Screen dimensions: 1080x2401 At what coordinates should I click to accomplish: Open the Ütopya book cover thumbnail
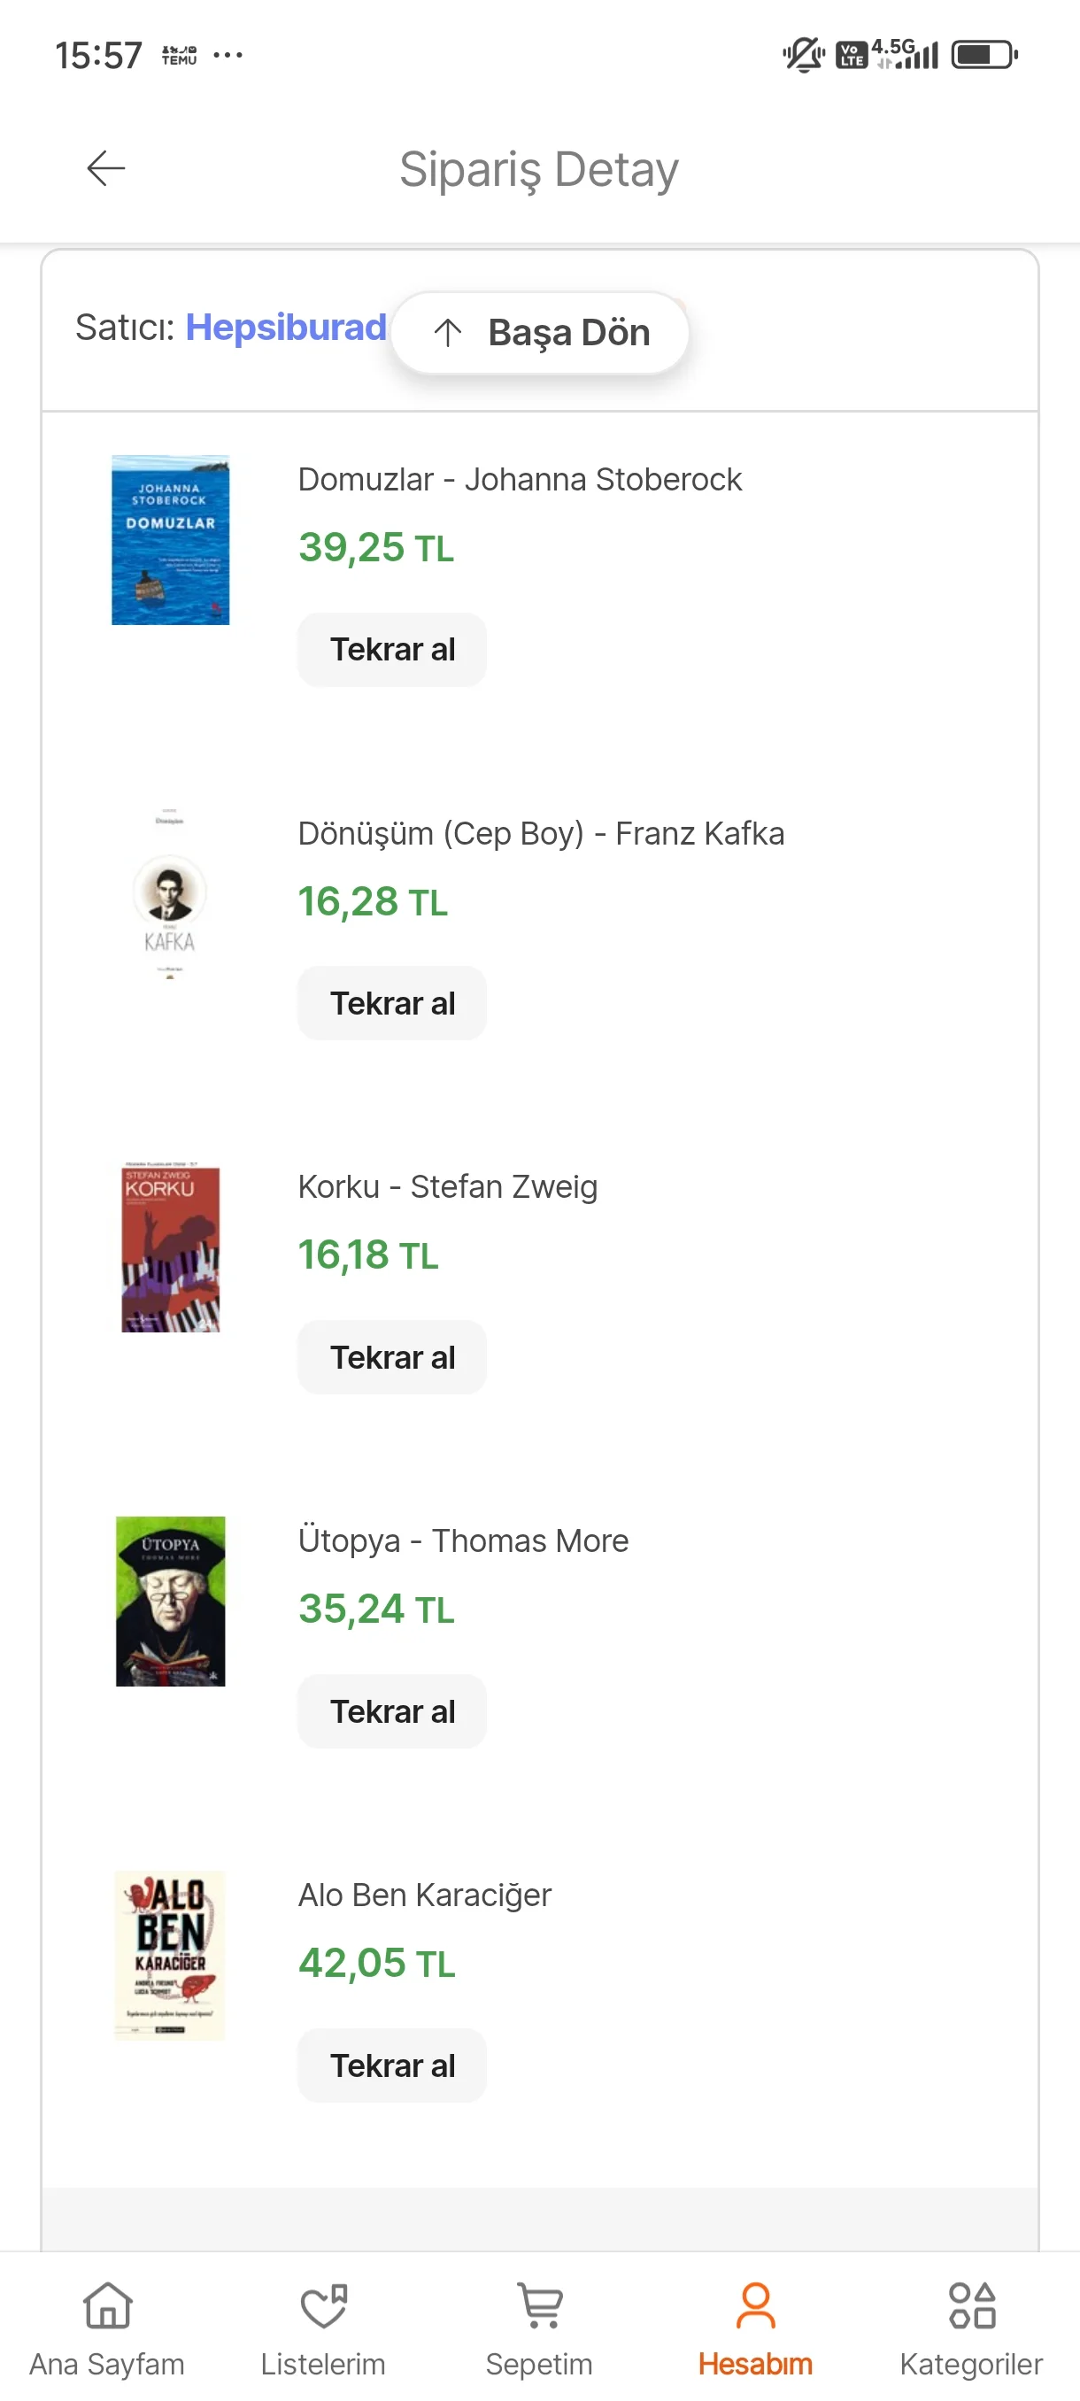171,1601
